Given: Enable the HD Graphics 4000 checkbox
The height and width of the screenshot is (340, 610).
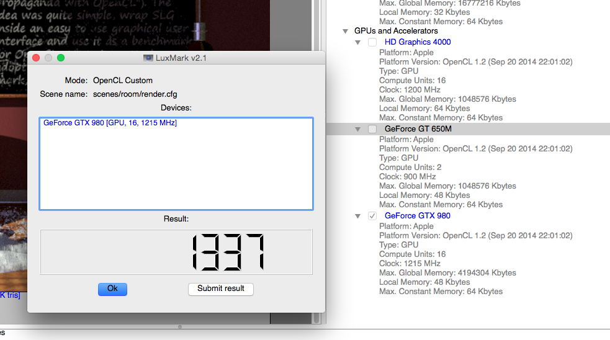Looking at the screenshot, I should (x=372, y=42).
